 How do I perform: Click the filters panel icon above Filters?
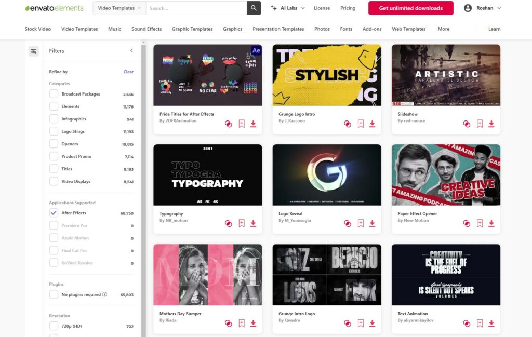34,51
